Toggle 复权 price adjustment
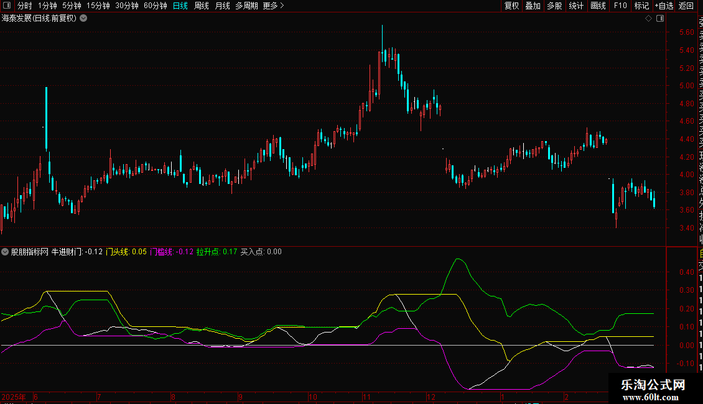The image size is (703, 404). point(511,6)
